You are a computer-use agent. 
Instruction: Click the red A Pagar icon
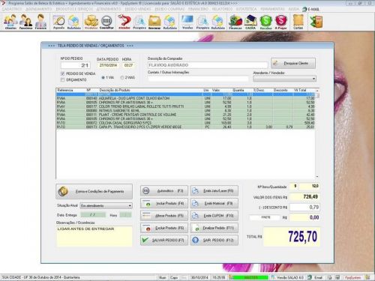tap(280, 22)
